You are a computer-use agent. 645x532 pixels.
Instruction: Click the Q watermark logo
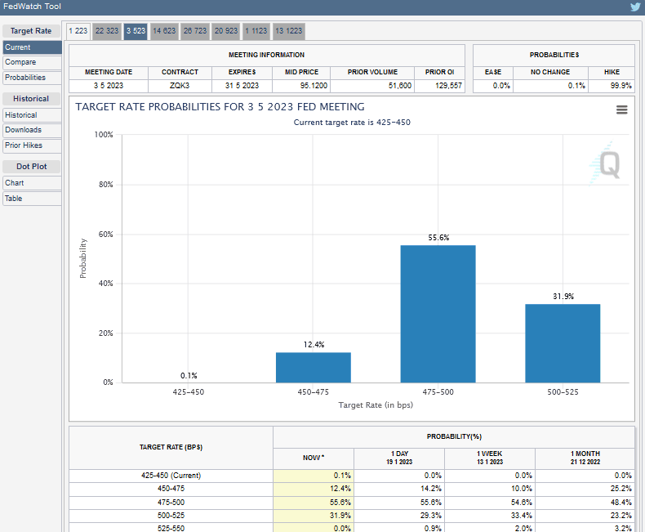click(x=608, y=164)
